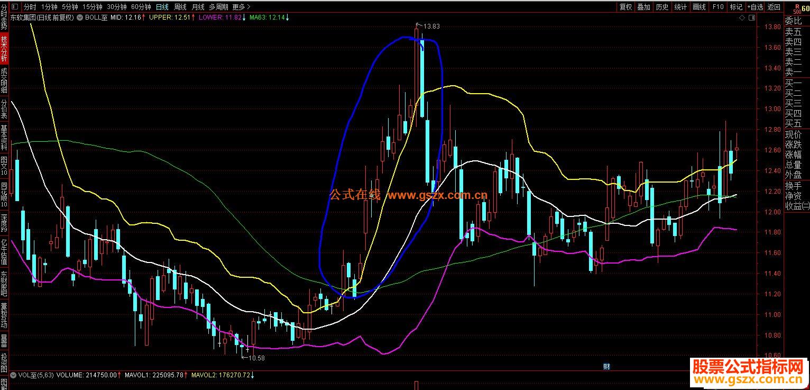
Task: Click the MID: 12.16 indicator value
Action: [127, 17]
